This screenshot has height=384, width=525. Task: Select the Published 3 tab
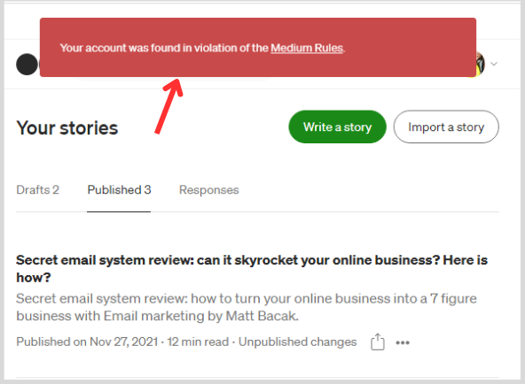(119, 189)
